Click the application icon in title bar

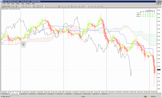tap(1, 2)
